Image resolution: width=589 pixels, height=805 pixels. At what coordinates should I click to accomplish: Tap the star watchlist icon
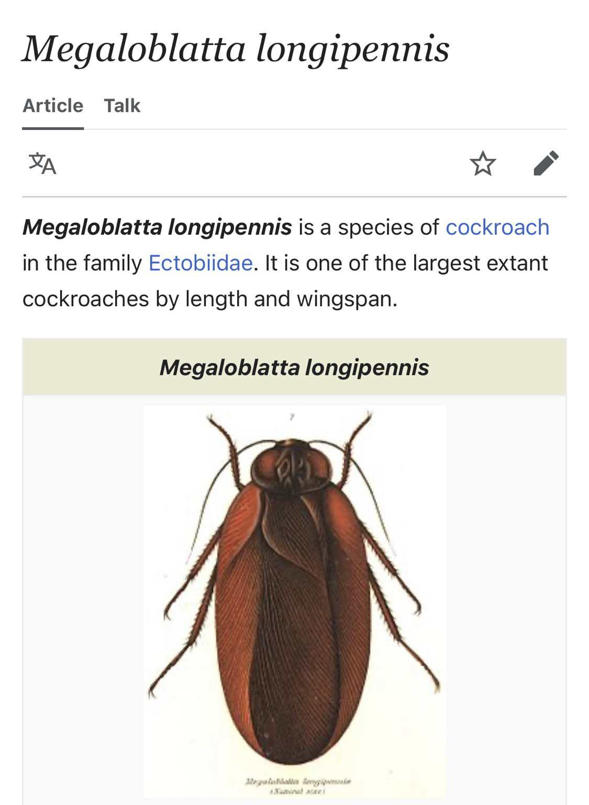[483, 163]
